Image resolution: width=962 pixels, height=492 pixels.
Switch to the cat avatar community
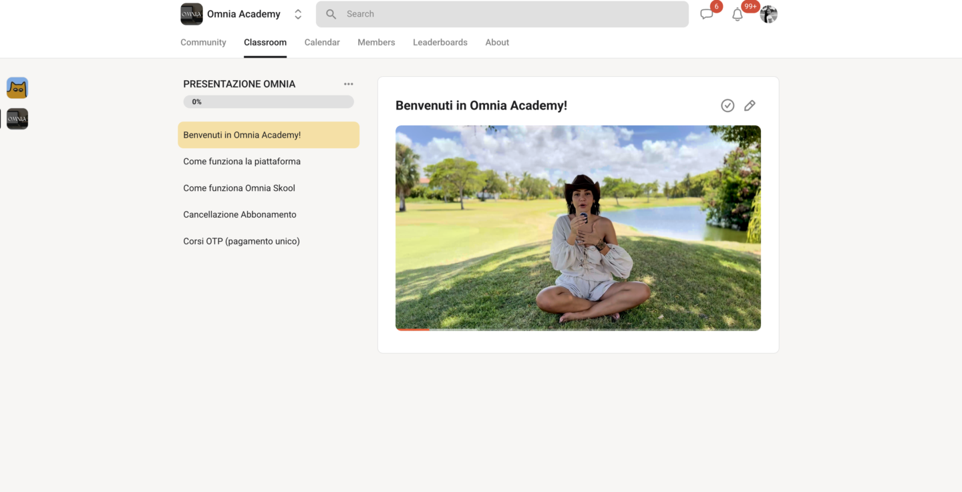pos(17,87)
